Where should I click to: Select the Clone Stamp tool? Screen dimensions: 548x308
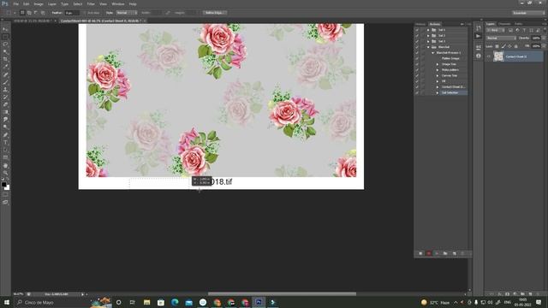pyautogui.click(x=5, y=90)
